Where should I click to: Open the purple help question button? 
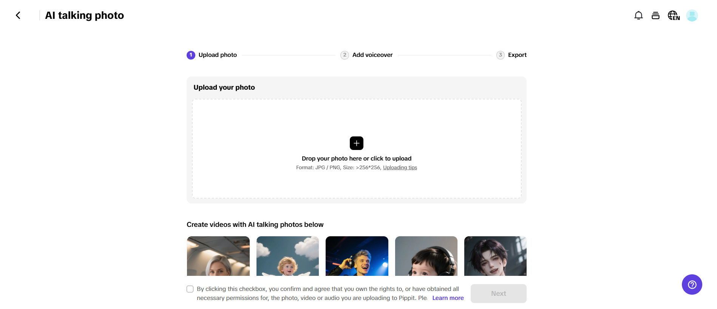692,285
